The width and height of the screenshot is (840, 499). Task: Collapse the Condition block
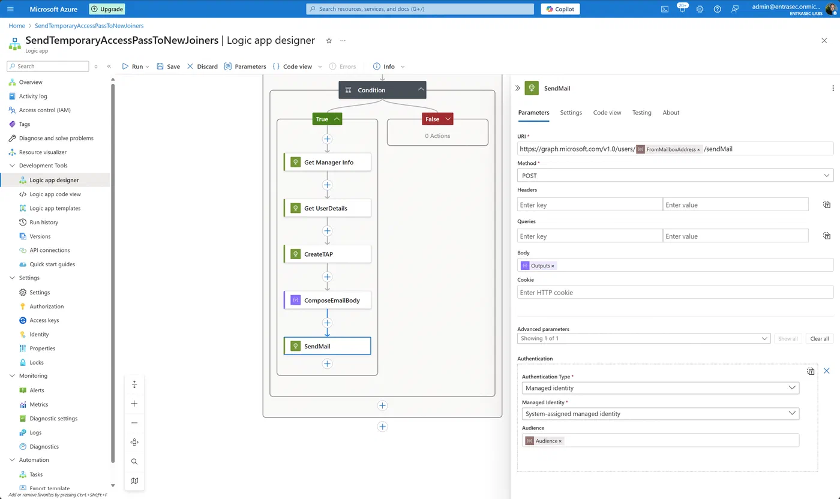point(421,90)
